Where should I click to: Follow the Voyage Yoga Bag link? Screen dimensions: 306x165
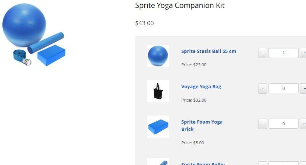201,87
